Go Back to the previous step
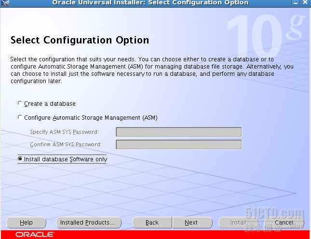This screenshot has height=239, width=311. [x=152, y=223]
